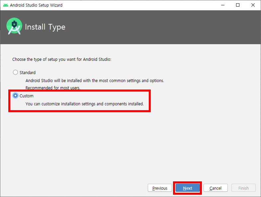Maximize the Setup Wizard window
Image resolution: width=261 pixels, height=197 pixels.
[238, 5]
